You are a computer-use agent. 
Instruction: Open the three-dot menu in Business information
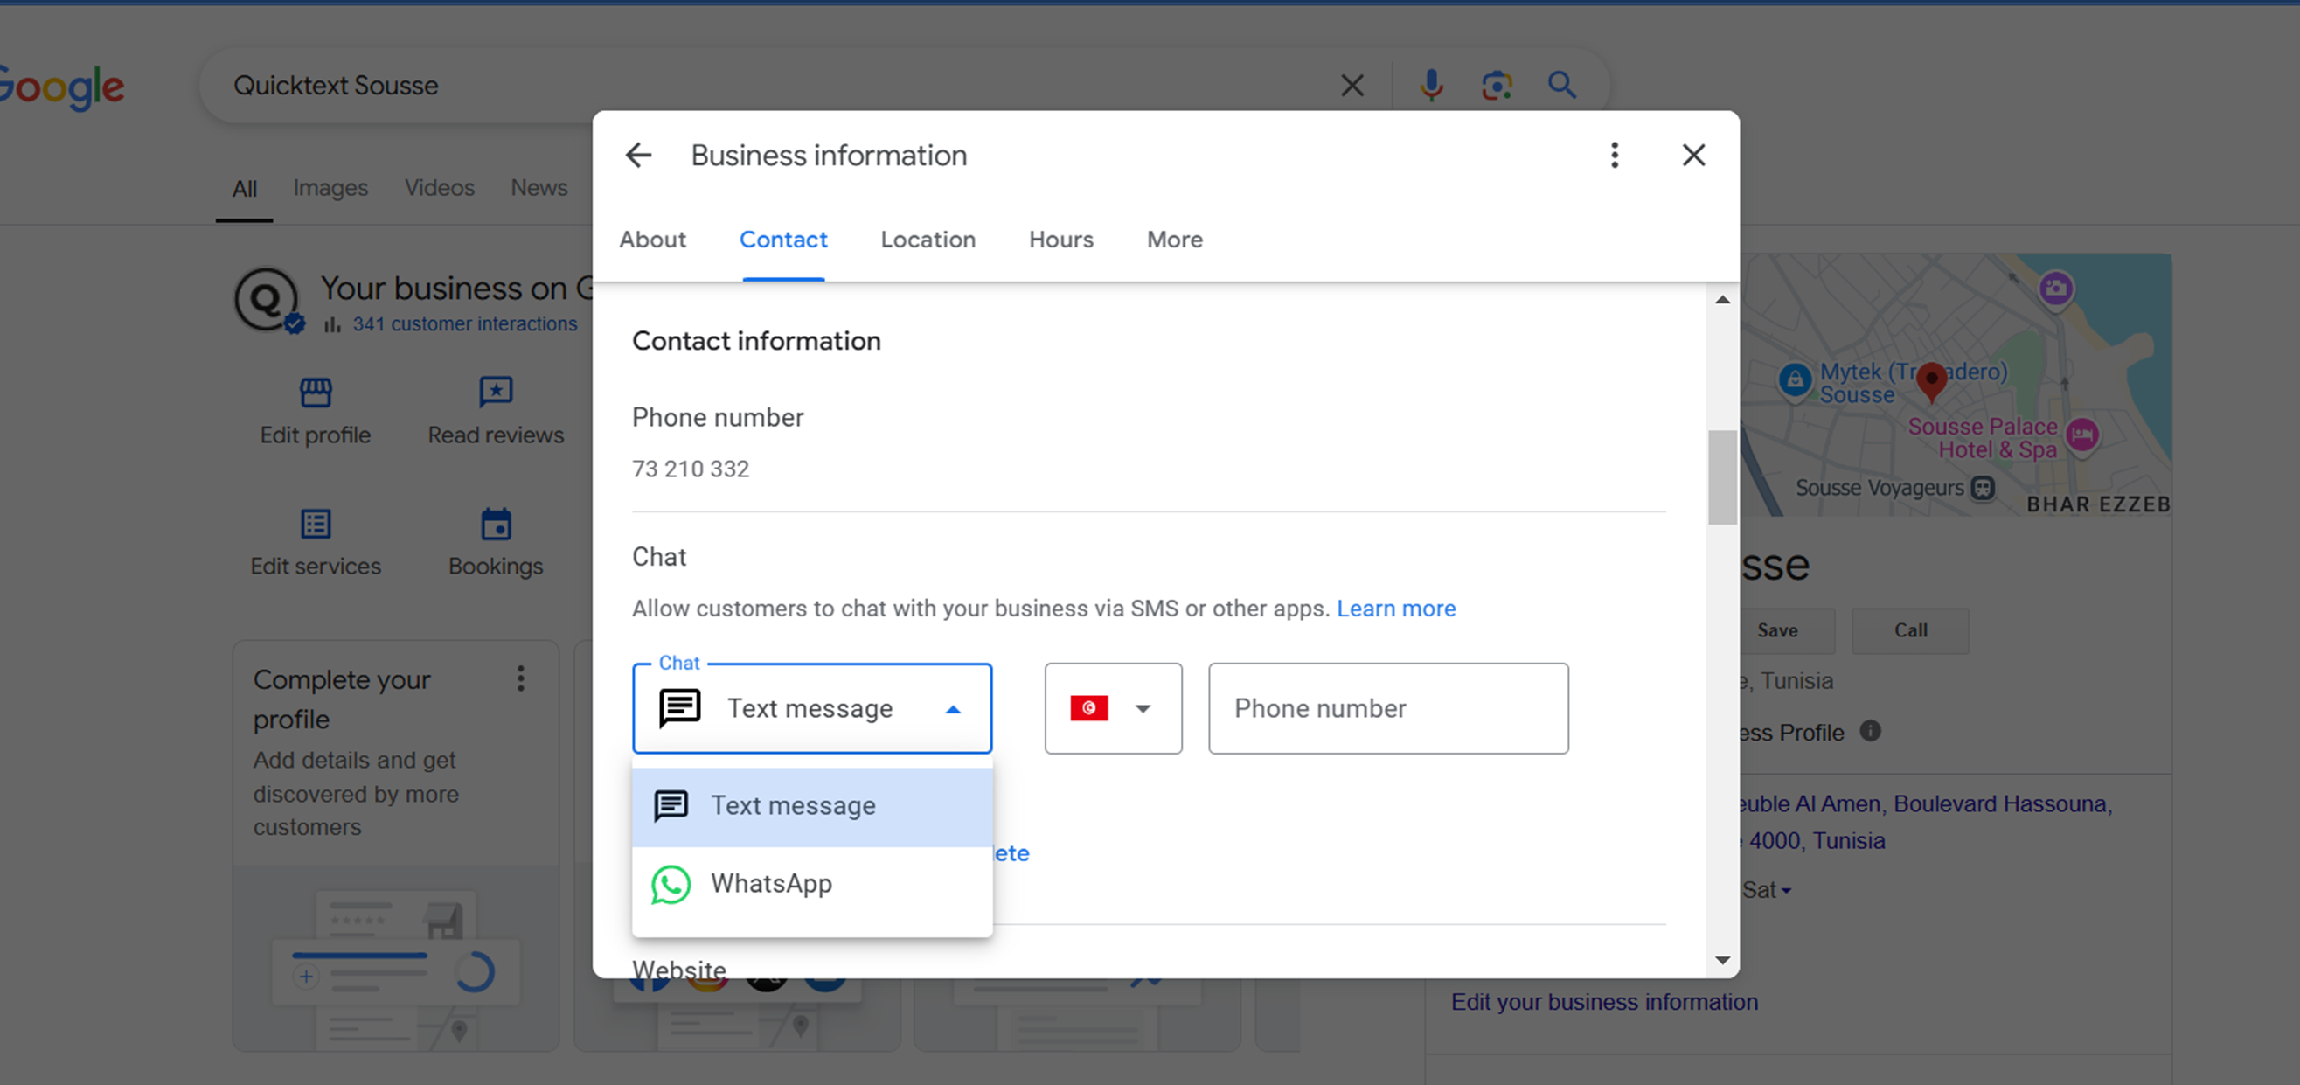(x=1615, y=156)
